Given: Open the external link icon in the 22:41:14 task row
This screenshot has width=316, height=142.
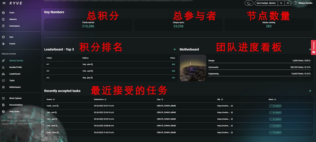Looking at the screenshot, I should 232,106.
